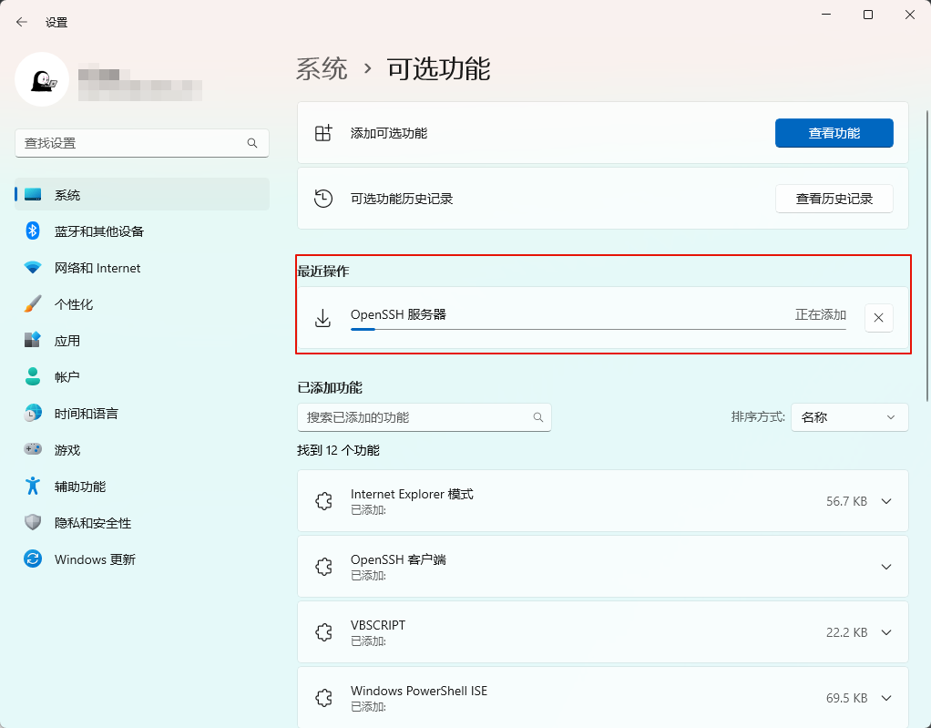Open Windows 更新 from sidebar
This screenshot has height=728, width=931.
(x=94, y=559)
